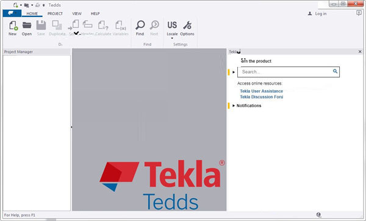This screenshot has width=366, height=221.
Task: Expand the arrow beside quick access new icon
Action: tap(21, 5)
